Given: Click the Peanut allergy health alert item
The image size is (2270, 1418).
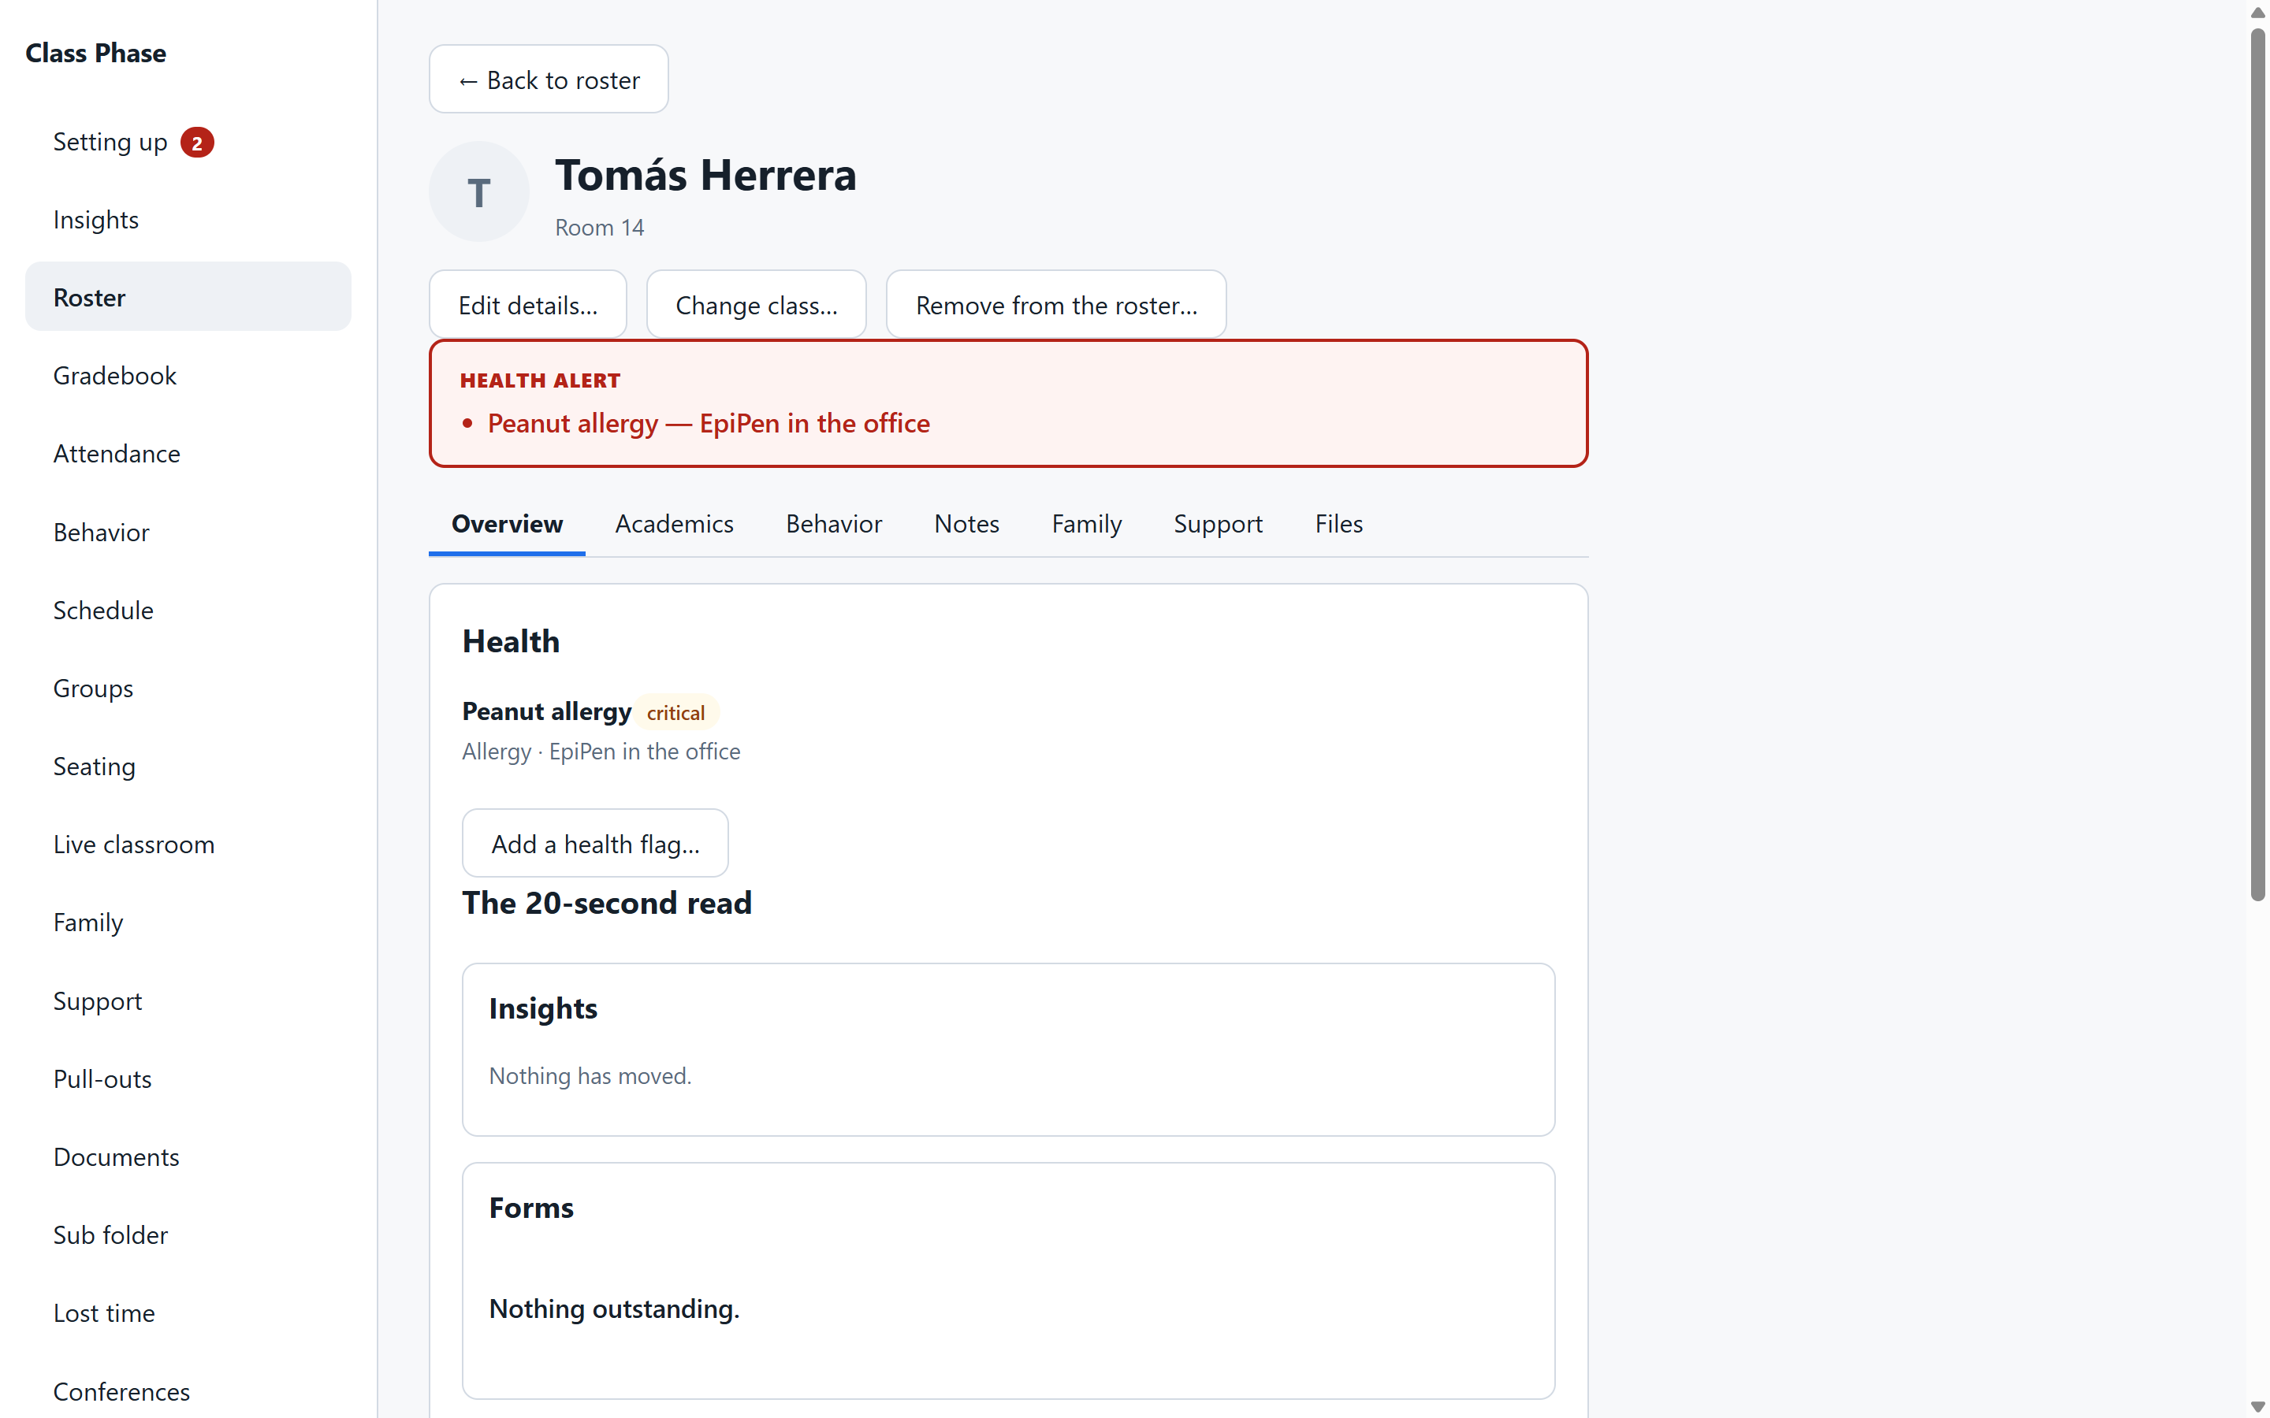Looking at the screenshot, I should (709, 423).
